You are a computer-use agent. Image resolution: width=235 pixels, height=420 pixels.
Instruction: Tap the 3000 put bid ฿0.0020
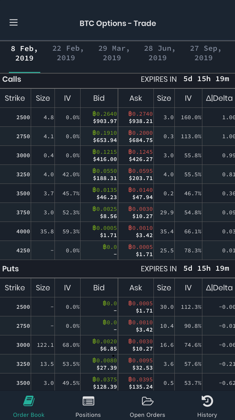pyautogui.click(x=105, y=341)
